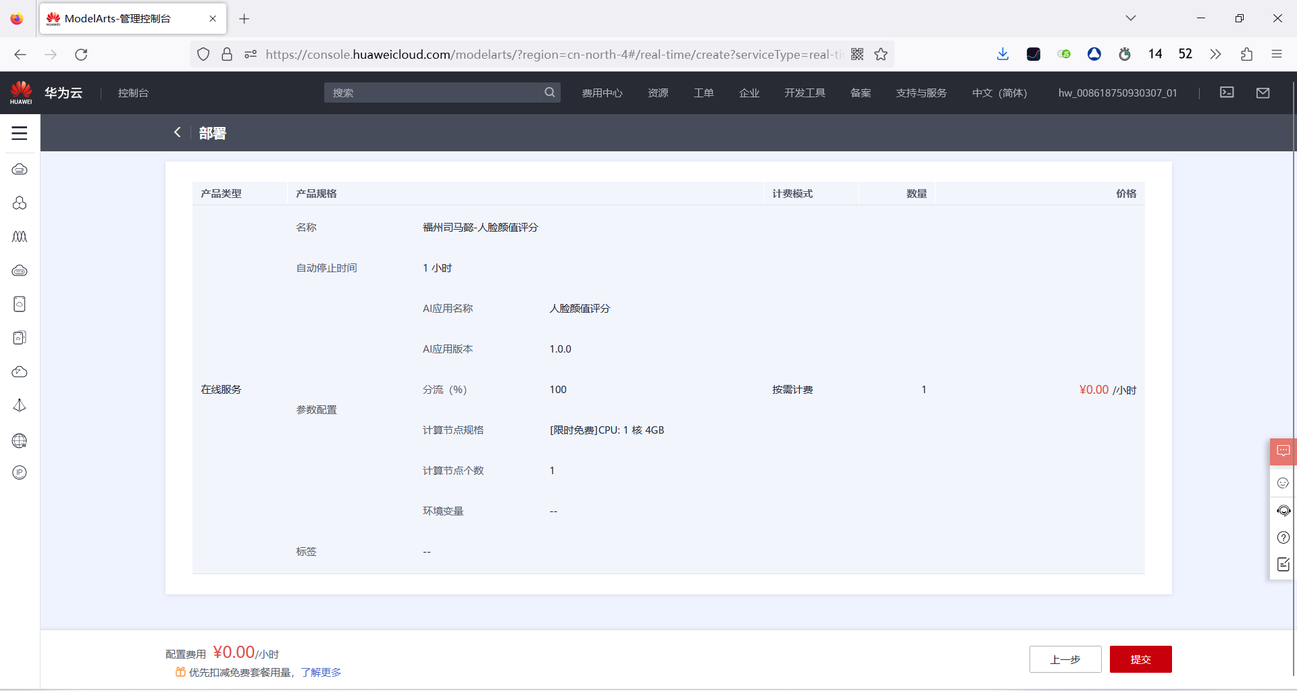
Task: Open the 开发工具 menu
Action: pyautogui.click(x=805, y=93)
